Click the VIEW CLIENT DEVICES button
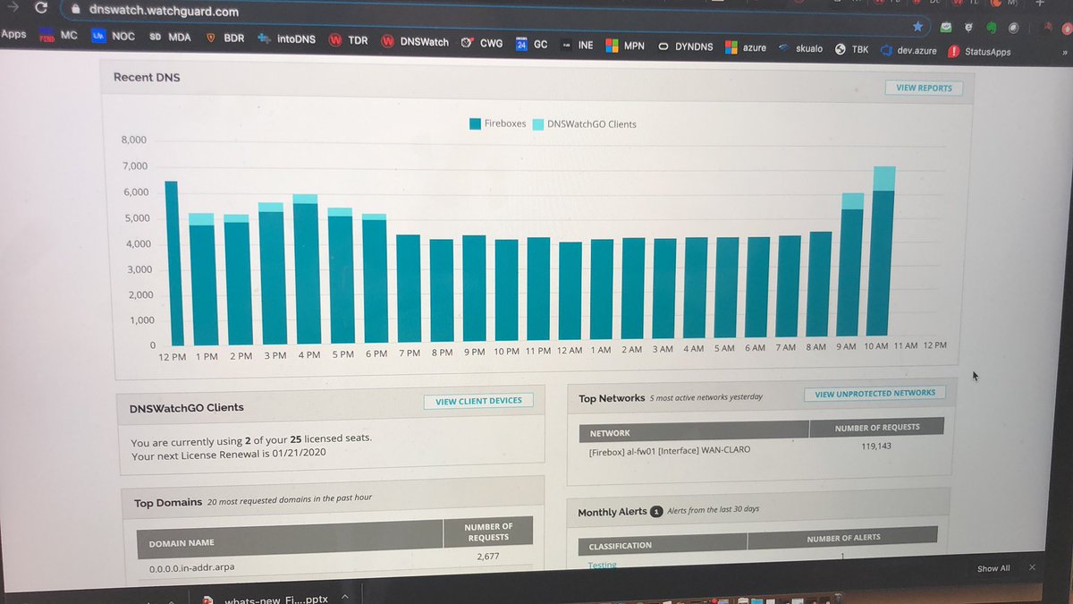 (478, 401)
